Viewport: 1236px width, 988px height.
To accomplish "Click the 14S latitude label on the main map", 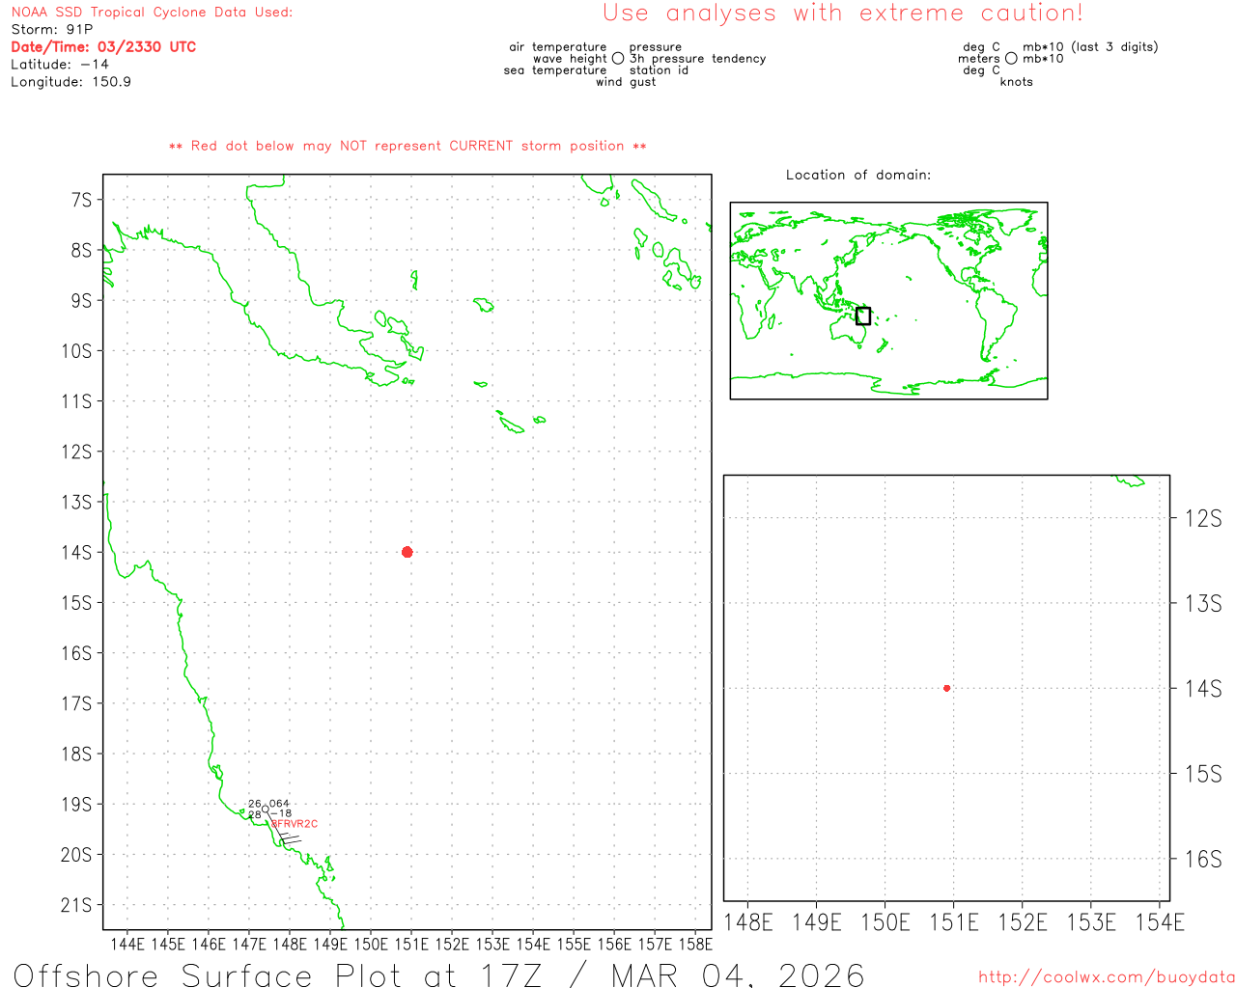I will coord(77,552).
